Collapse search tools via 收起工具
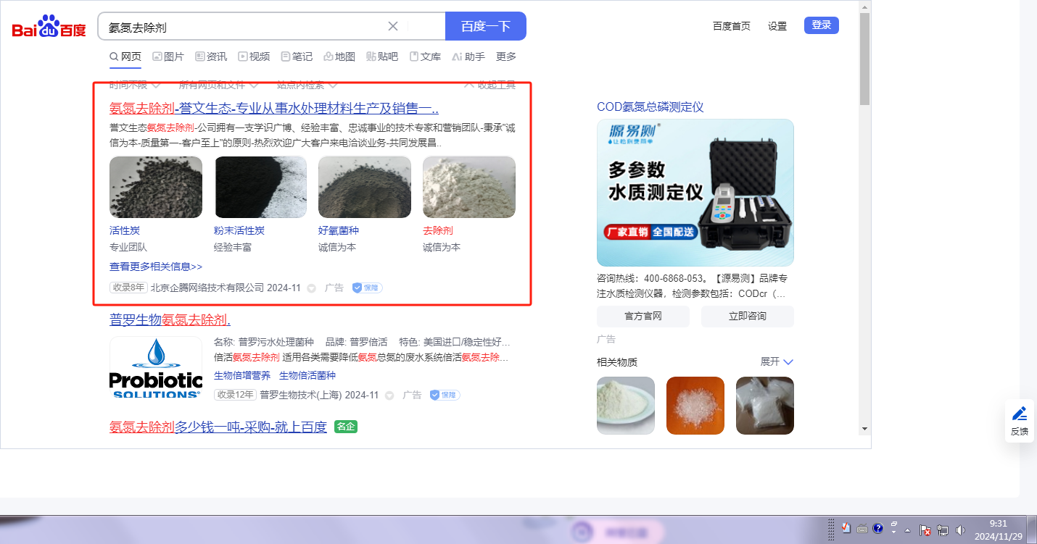Viewport: 1037px width, 544px height. pos(489,85)
